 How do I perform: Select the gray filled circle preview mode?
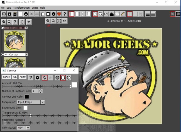[57, 78]
